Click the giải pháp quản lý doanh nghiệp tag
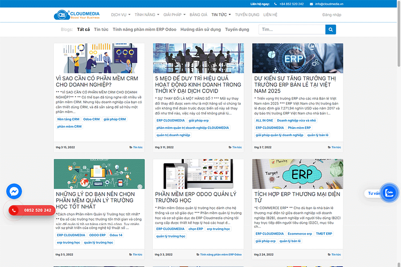Screen dimensions: 401x267 click(x=279, y=135)
